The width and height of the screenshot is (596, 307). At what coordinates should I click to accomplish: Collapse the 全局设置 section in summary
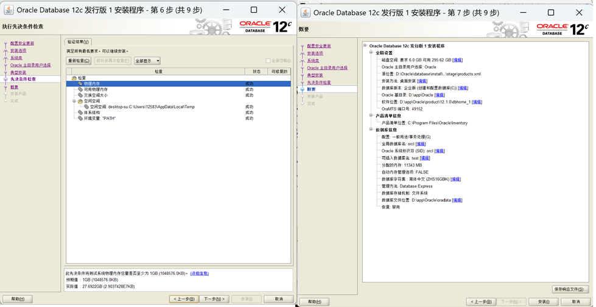[371, 53]
